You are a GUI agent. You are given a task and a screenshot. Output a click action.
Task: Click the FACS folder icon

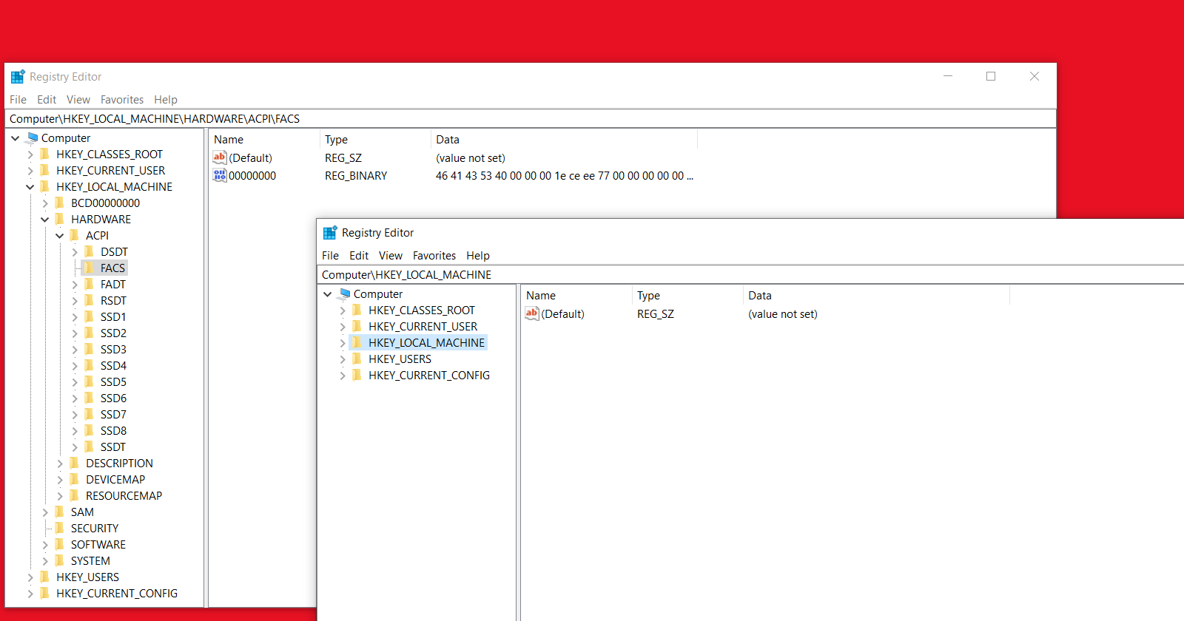tap(90, 268)
